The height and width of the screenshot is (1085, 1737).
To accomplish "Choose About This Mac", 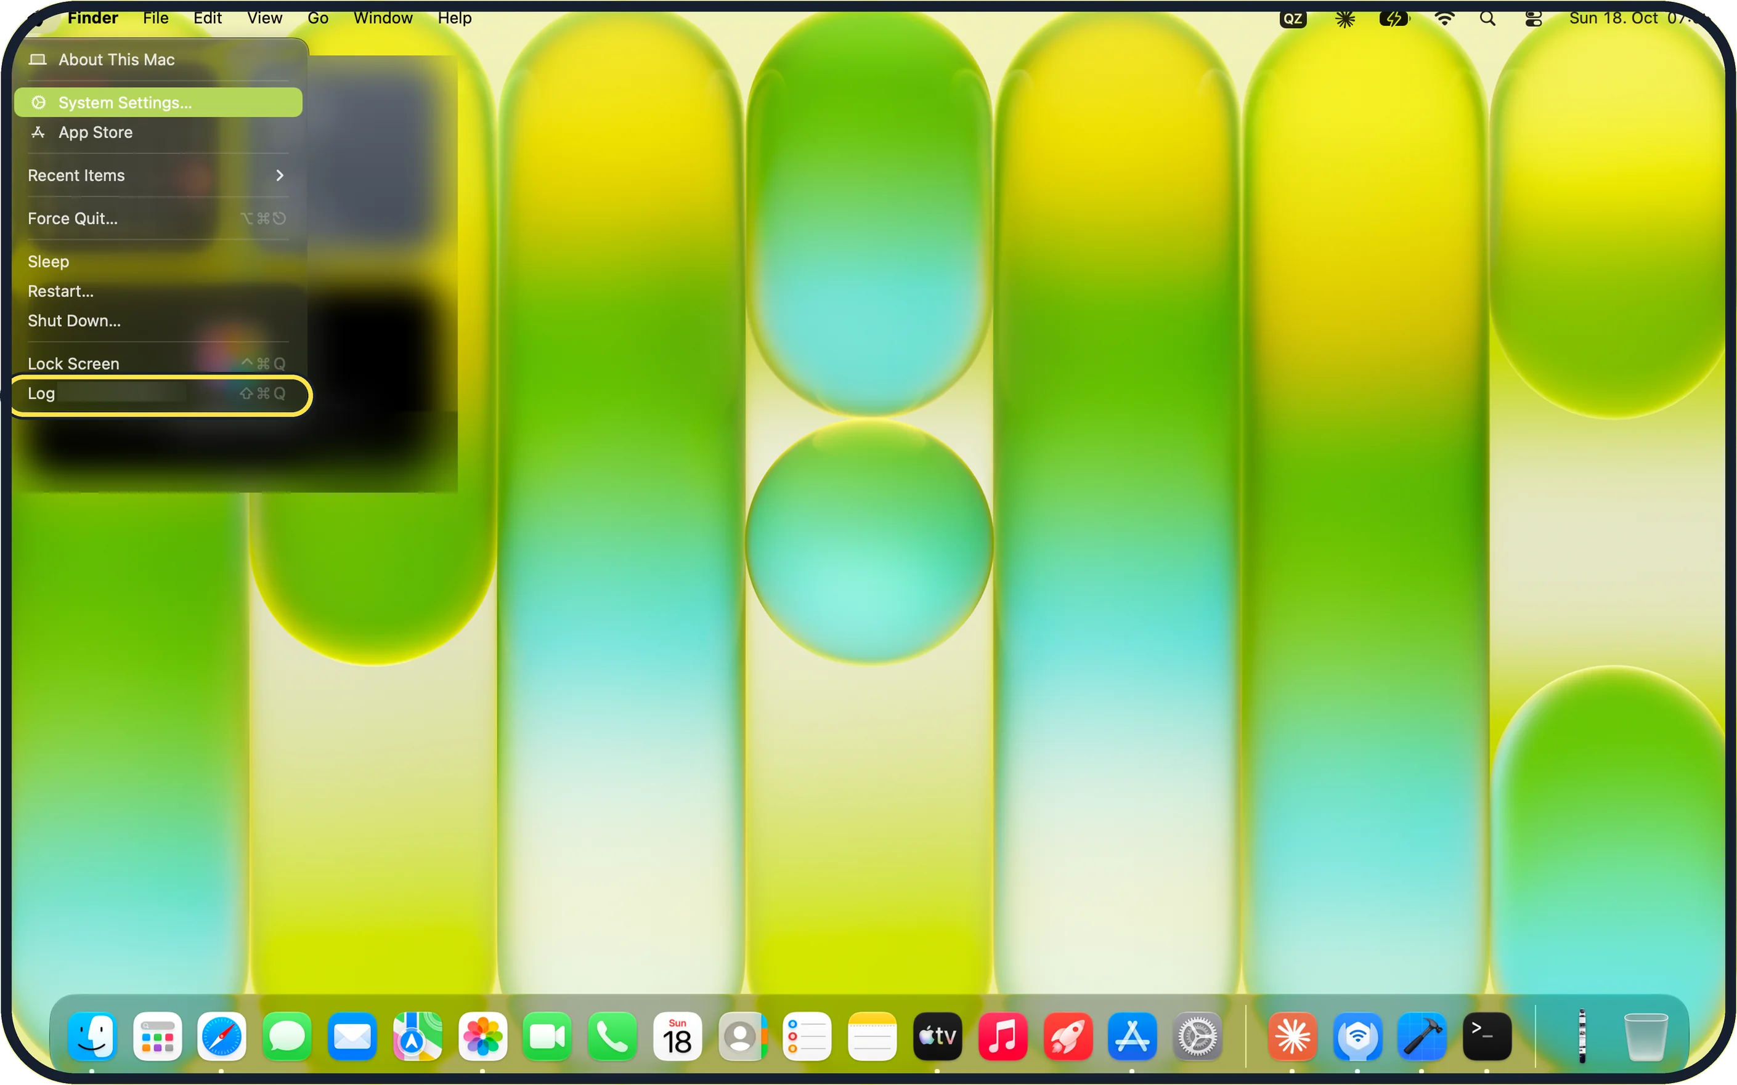I will pos(158,60).
